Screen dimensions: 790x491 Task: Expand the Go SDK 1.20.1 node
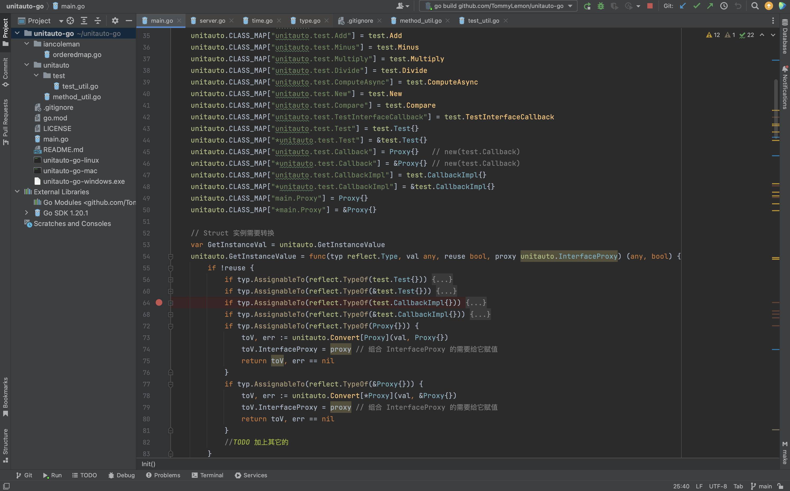[x=27, y=213]
